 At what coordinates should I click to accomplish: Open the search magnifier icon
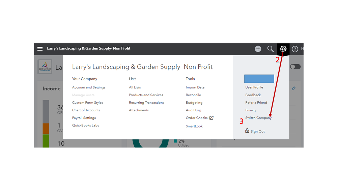point(270,49)
